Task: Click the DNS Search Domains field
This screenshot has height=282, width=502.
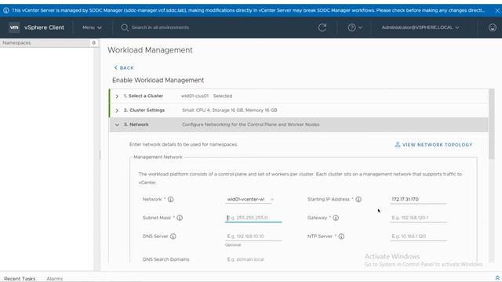Action: tap(253, 259)
